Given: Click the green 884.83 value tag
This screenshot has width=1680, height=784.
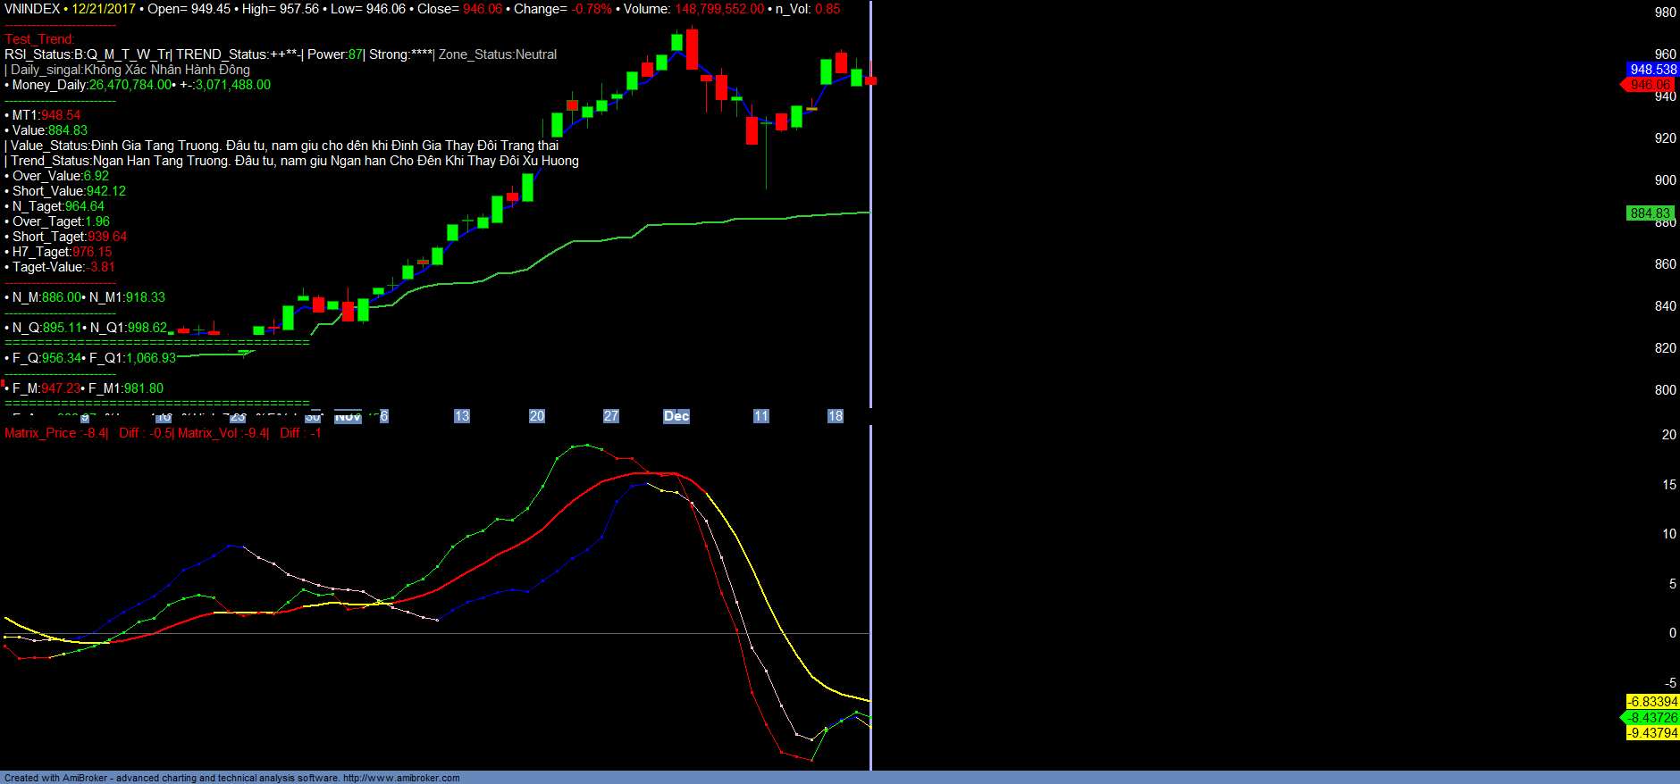Looking at the screenshot, I should pyautogui.click(x=1650, y=213).
